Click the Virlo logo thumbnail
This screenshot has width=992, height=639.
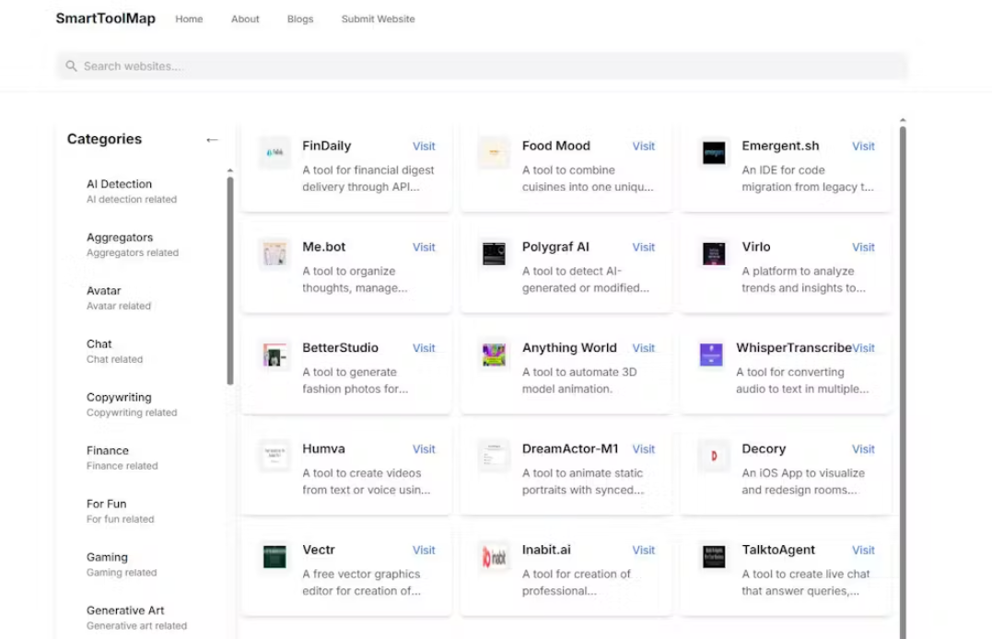point(714,254)
